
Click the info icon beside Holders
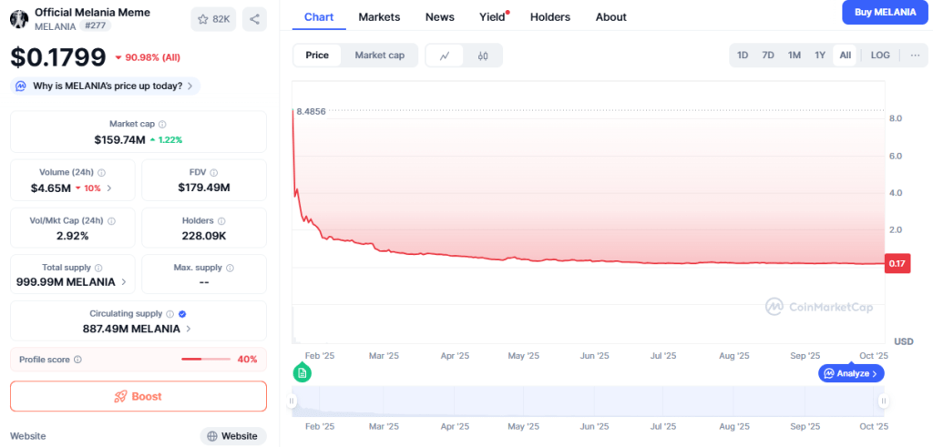[221, 220]
